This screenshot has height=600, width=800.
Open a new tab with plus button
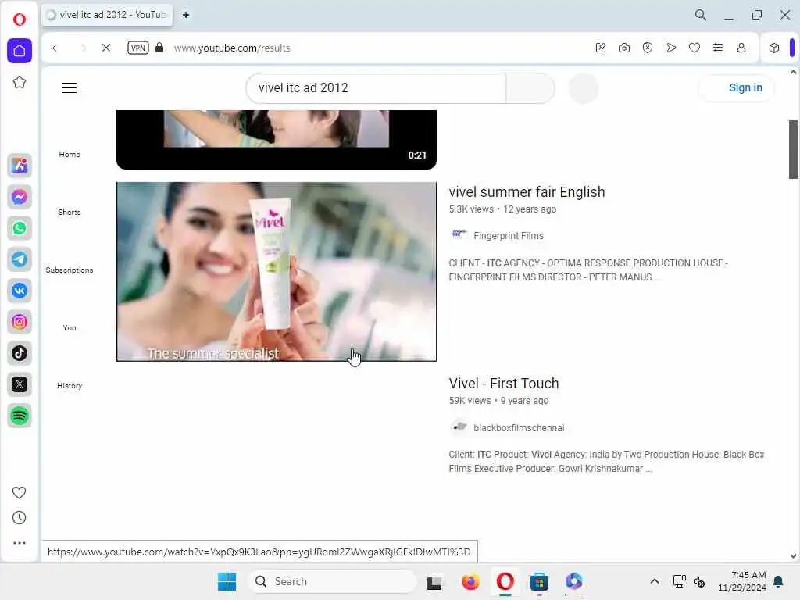click(x=186, y=15)
